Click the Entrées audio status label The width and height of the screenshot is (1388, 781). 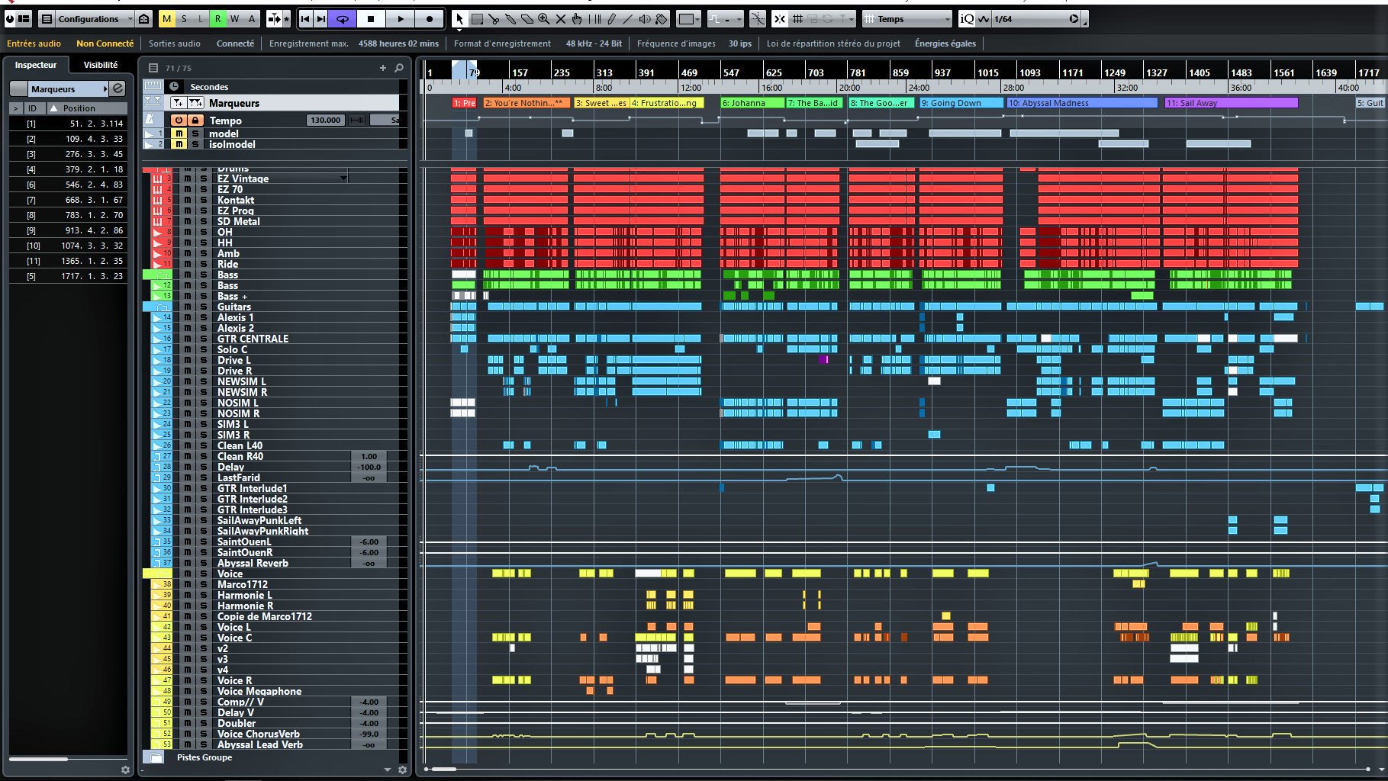34,43
